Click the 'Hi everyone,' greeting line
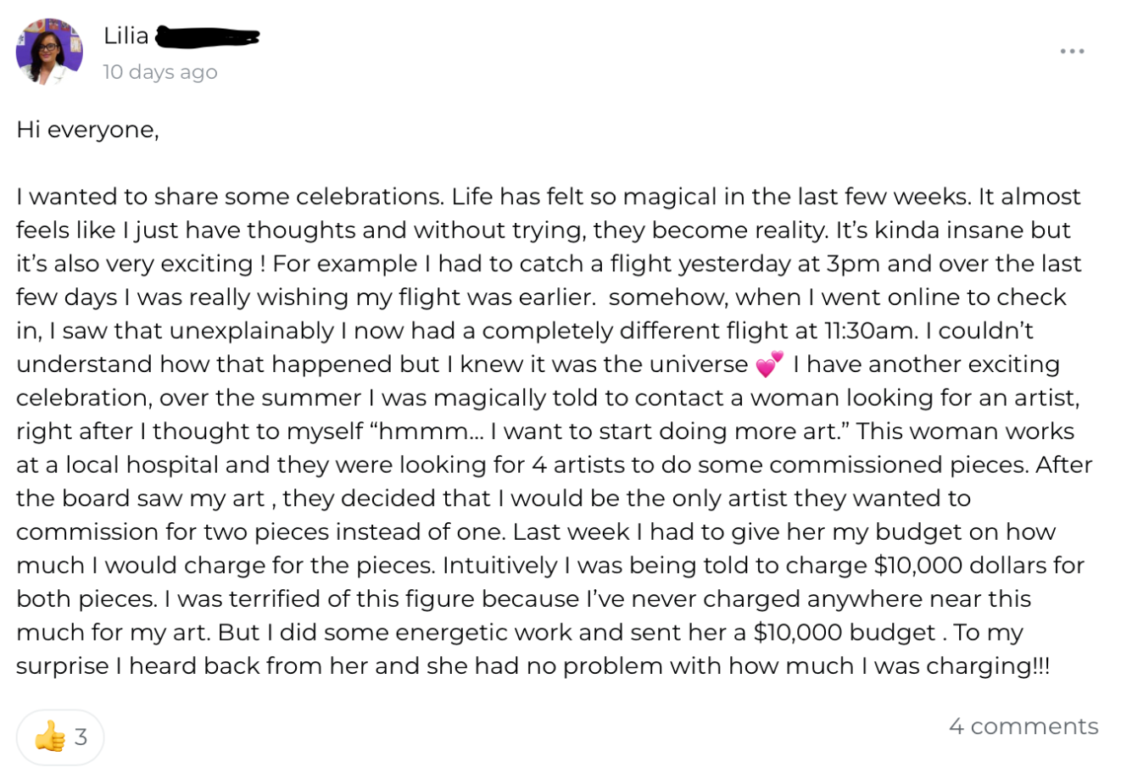Screen dimensions: 1121x773 coord(87,130)
